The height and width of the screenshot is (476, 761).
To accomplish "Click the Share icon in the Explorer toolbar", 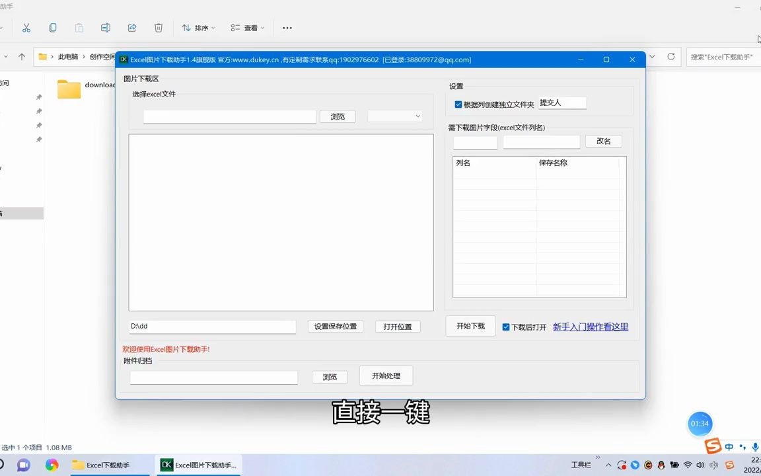I will coord(132,28).
